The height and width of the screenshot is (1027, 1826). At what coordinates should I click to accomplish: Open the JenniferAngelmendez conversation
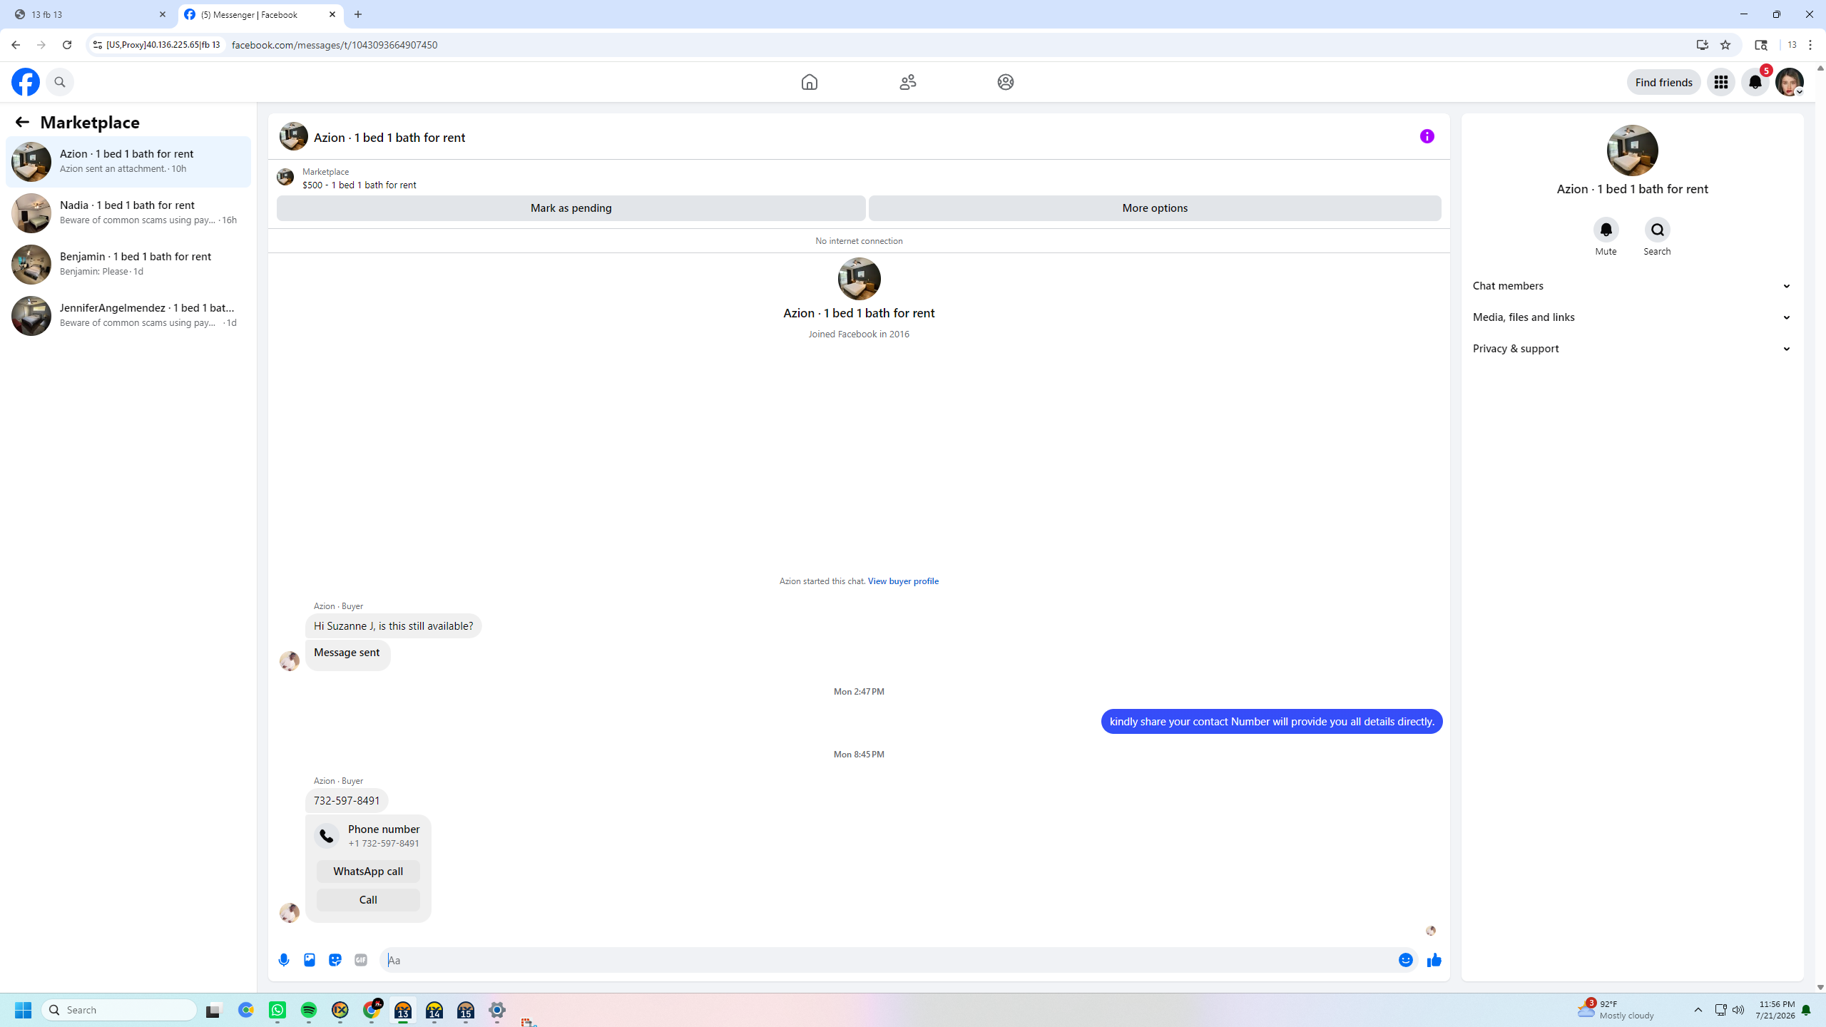[128, 316]
